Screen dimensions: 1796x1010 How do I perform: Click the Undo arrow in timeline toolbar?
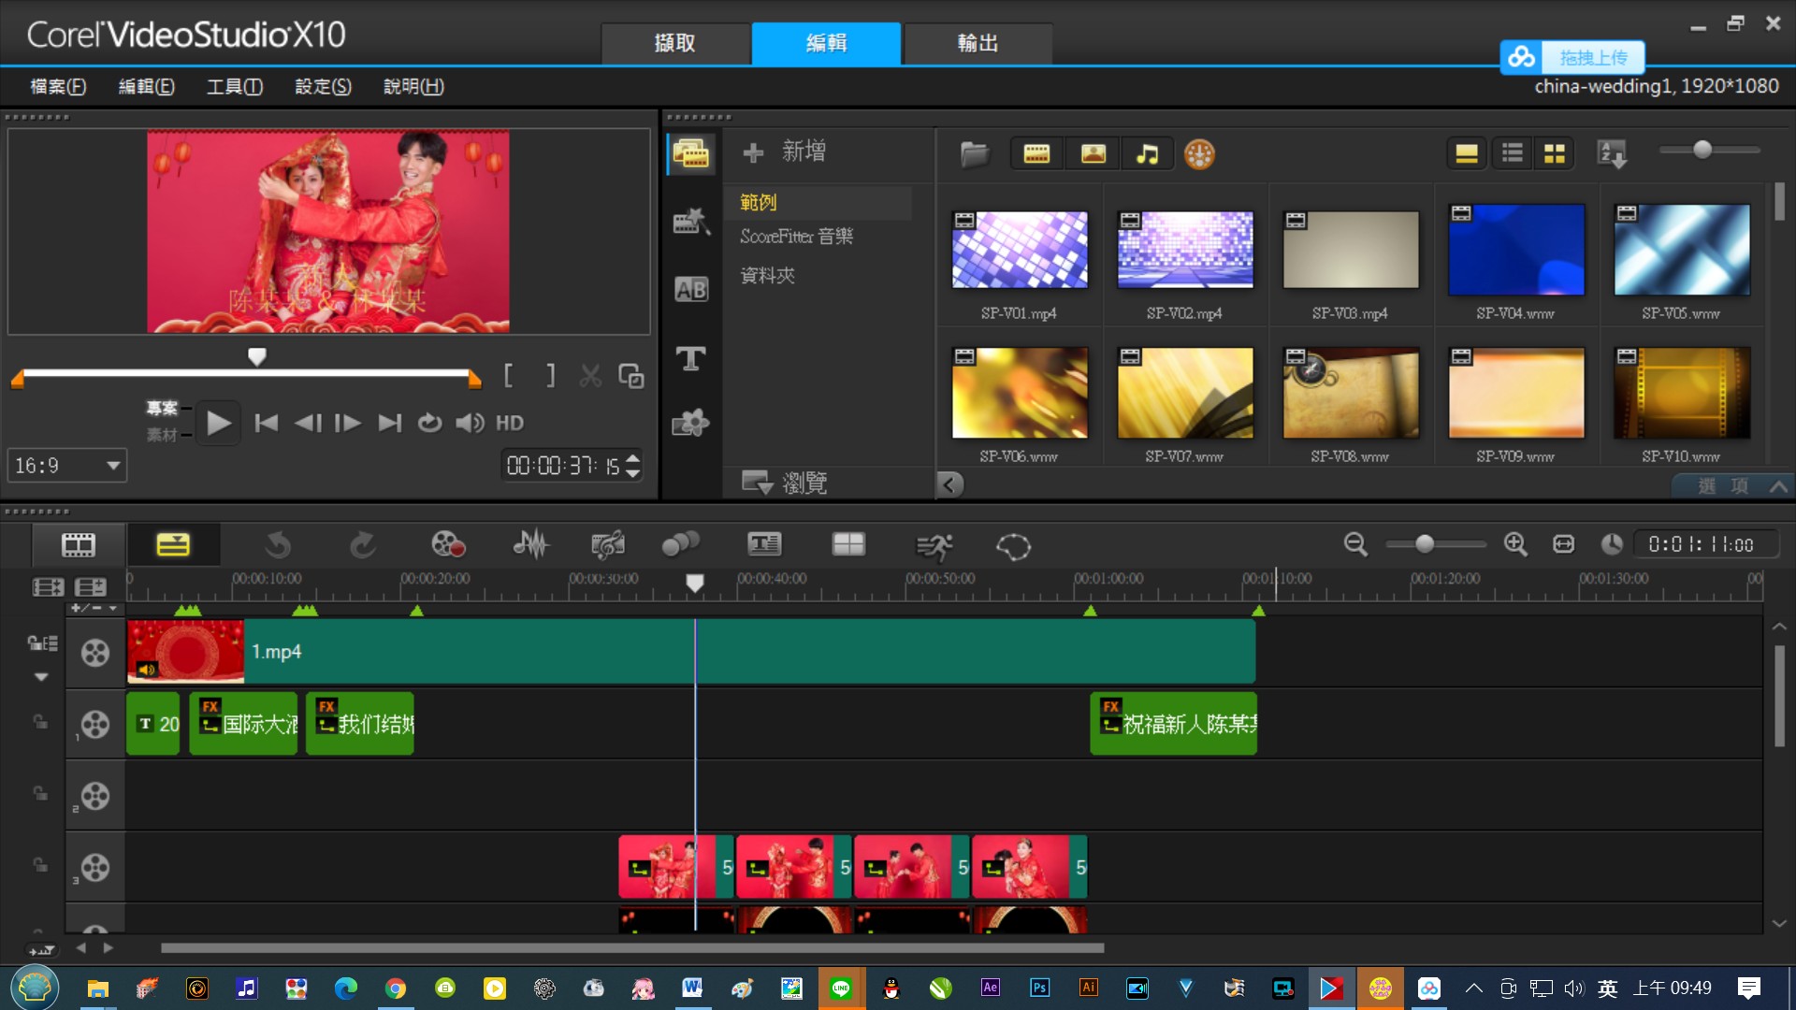pyautogui.click(x=278, y=545)
